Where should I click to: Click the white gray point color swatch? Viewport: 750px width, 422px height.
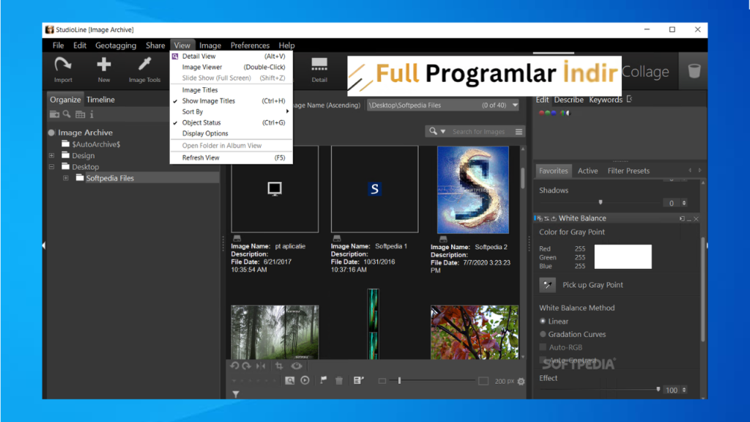click(x=623, y=256)
